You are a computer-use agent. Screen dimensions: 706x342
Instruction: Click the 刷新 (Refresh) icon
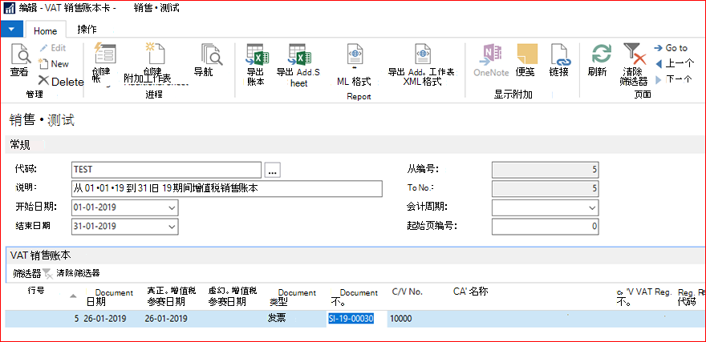[x=601, y=54]
